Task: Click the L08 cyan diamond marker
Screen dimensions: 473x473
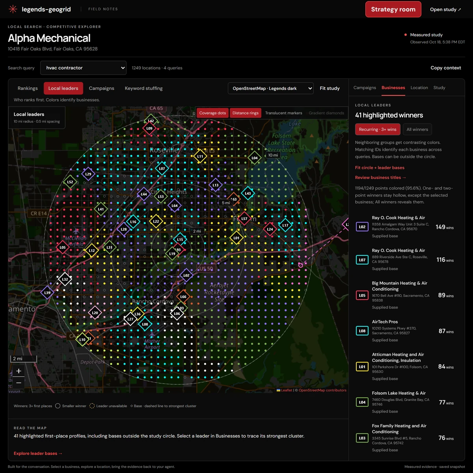Action: click(145, 324)
